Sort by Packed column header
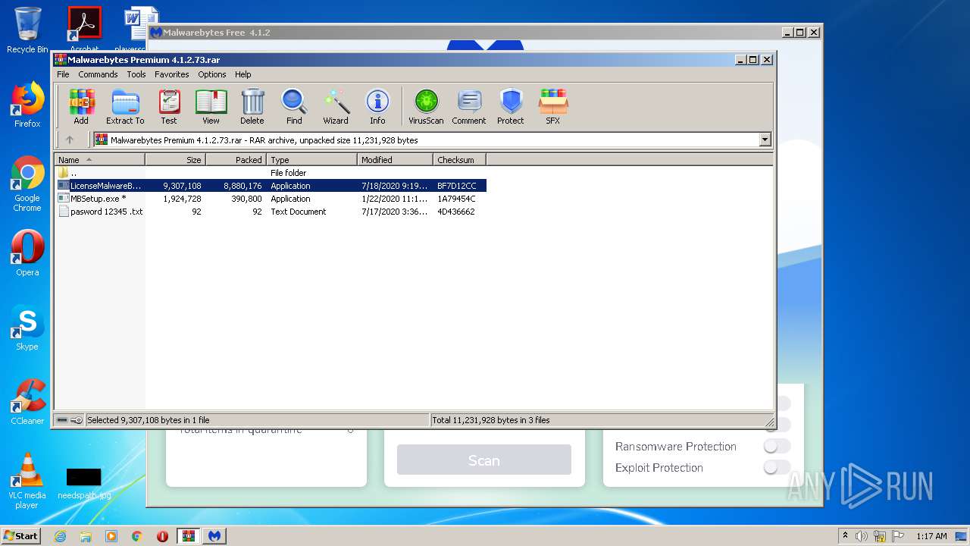The height and width of the screenshot is (546, 970). [x=236, y=160]
